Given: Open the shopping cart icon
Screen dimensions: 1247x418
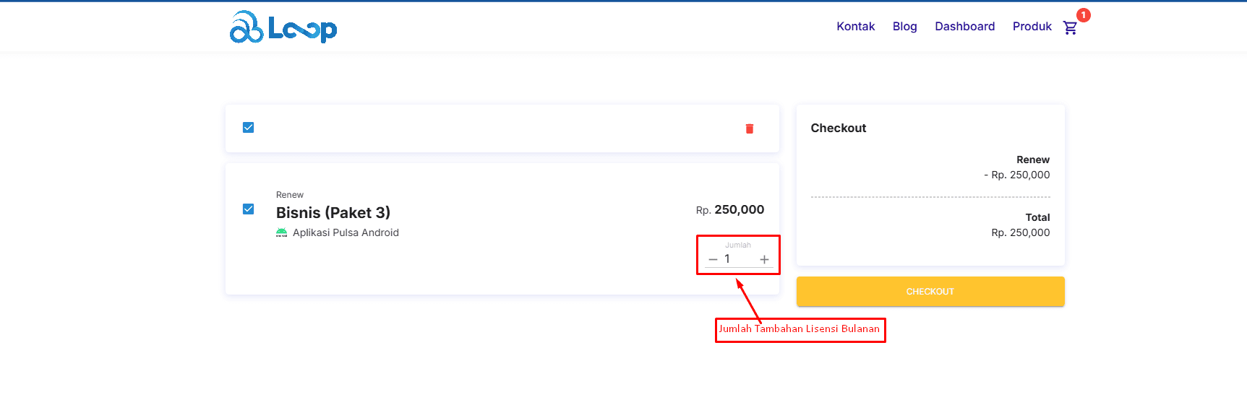Looking at the screenshot, I should coord(1070,27).
